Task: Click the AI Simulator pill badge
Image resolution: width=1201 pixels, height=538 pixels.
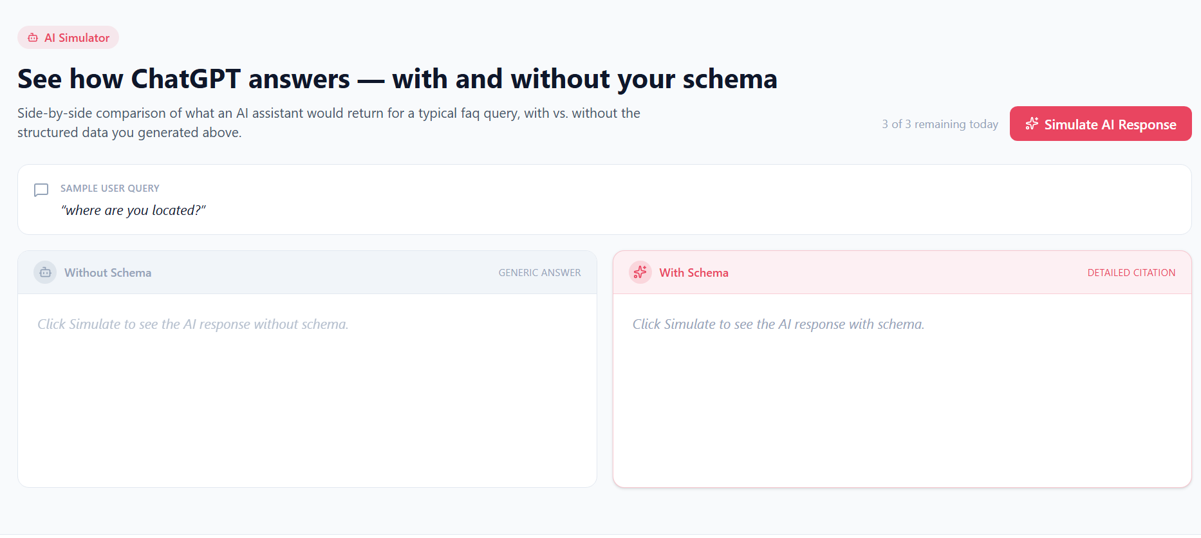Action: [x=68, y=37]
